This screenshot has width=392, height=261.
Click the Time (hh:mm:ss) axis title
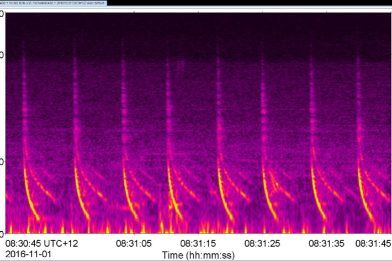[x=198, y=254]
